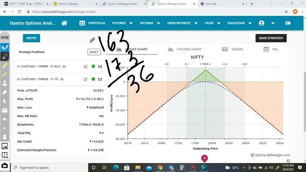Select the stamp tool in IPEVO toolbar
The width and height of the screenshot is (306, 172).
[5, 83]
